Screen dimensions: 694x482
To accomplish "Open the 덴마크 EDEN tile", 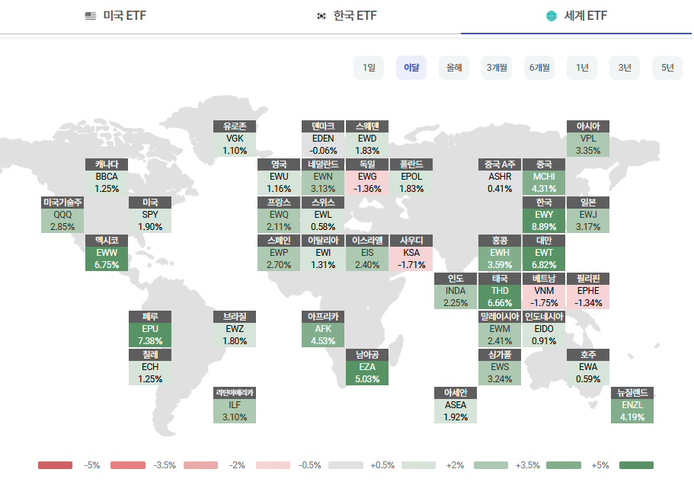I will pos(323,139).
